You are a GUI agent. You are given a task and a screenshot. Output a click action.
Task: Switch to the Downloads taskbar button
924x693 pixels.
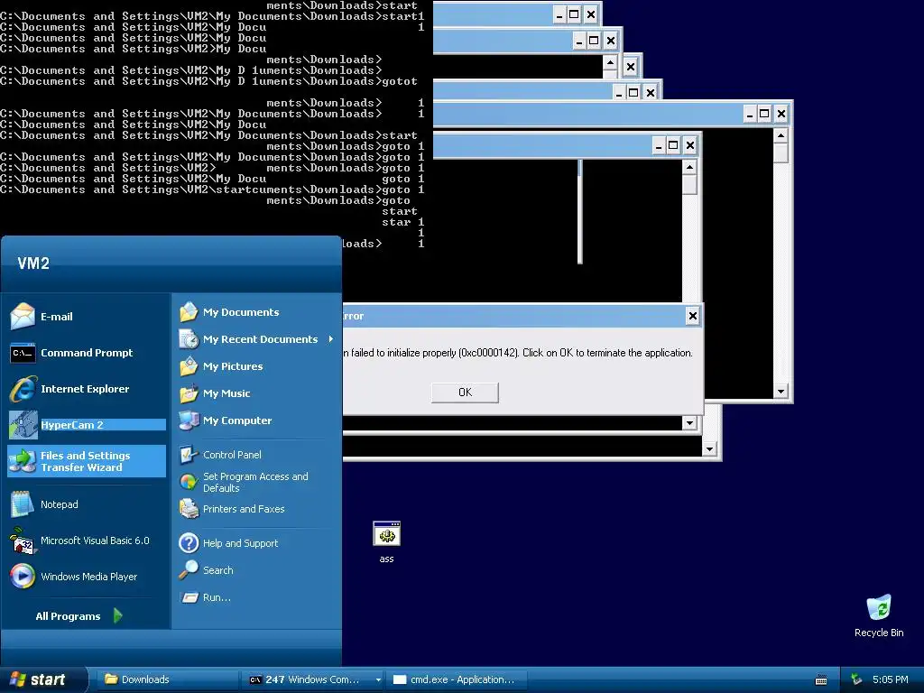[166, 679]
